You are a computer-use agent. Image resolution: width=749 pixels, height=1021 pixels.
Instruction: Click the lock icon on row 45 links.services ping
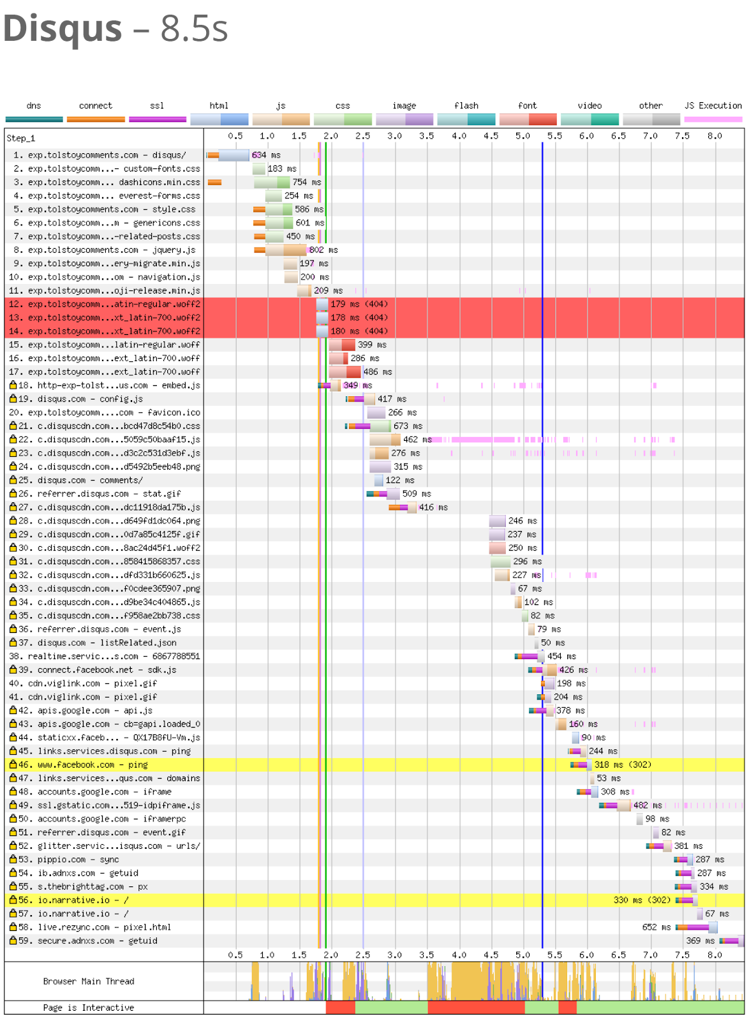[13, 751]
